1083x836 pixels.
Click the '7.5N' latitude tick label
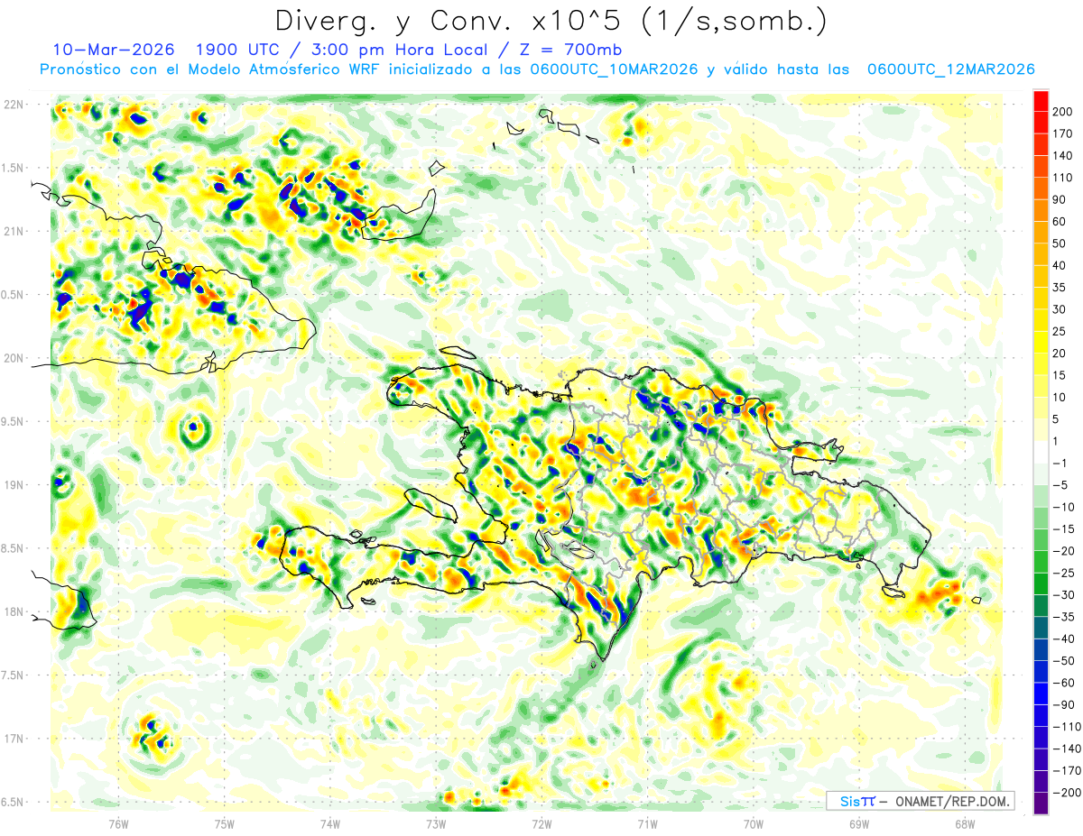(x=13, y=675)
